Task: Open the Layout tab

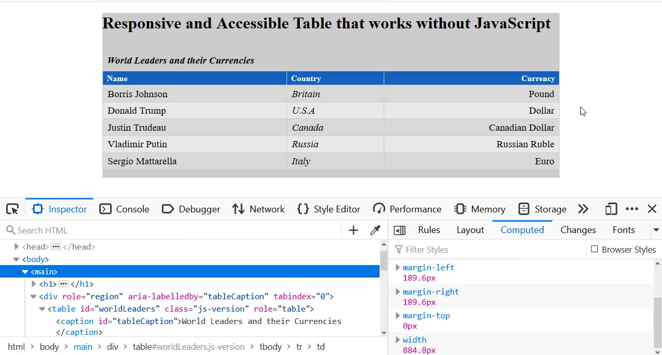Action: [x=470, y=230]
